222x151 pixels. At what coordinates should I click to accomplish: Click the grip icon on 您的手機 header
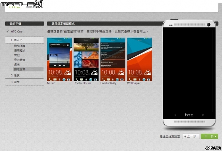tap(8, 23)
